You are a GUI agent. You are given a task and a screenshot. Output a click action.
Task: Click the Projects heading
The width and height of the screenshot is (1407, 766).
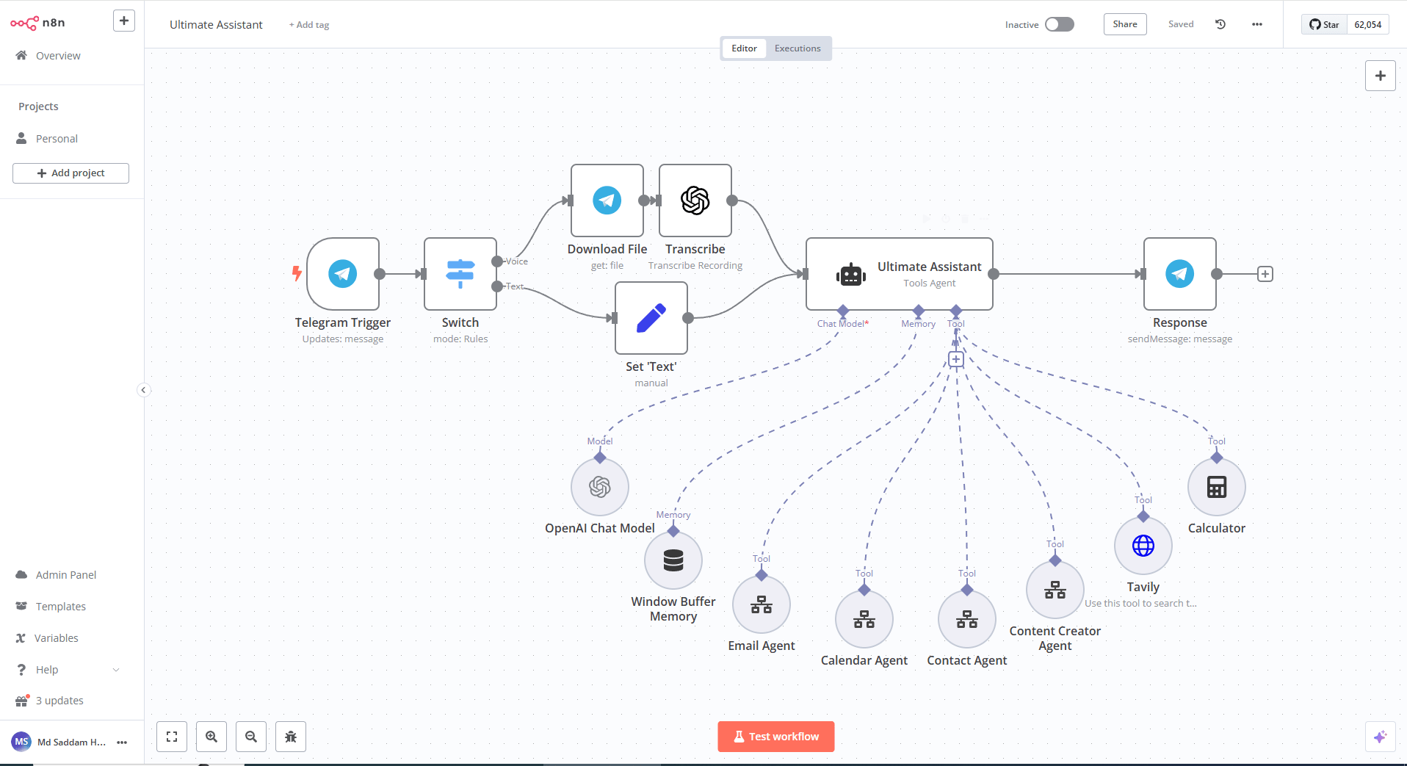(x=38, y=106)
